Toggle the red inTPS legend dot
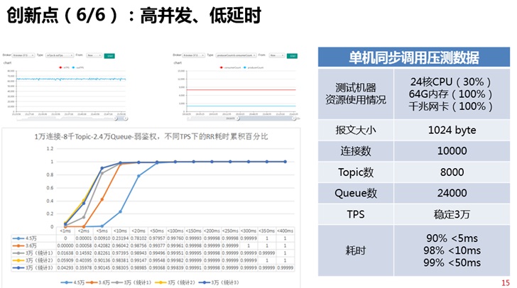 point(60,67)
